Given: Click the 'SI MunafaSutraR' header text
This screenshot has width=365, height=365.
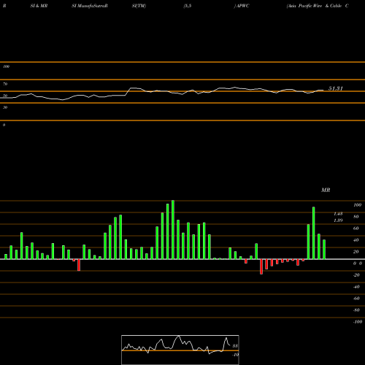Looking at the screenshot, I should click(90, 6).
